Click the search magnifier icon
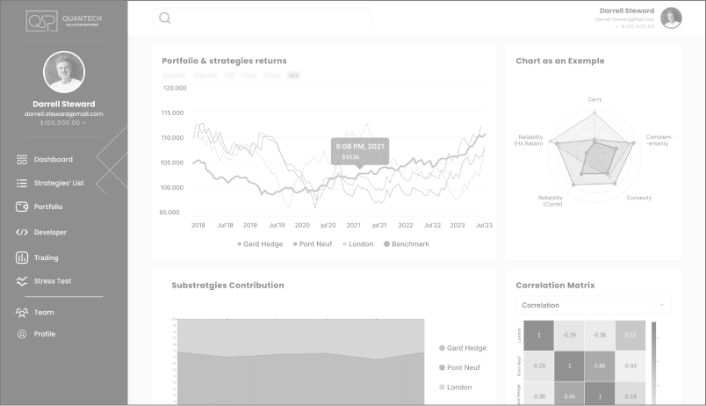This screenshot has width=706, height=406. click(165, 18)
